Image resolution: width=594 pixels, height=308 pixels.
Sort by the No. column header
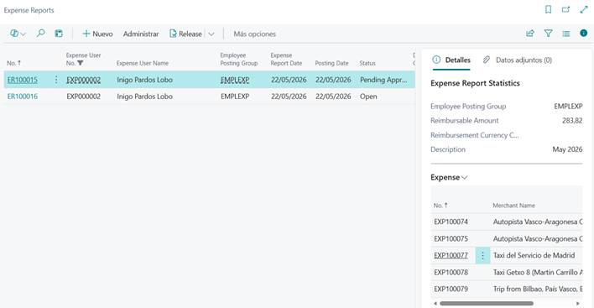[14, 63]
